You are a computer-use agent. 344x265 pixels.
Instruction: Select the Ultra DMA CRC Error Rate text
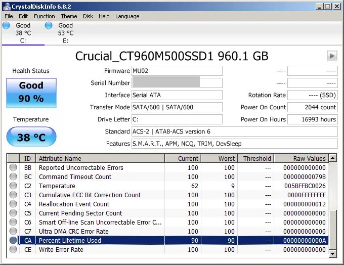74,231
